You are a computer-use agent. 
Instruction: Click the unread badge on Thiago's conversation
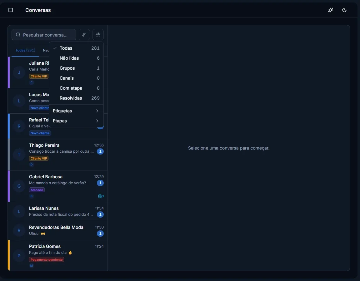click(x=100, y=151)
